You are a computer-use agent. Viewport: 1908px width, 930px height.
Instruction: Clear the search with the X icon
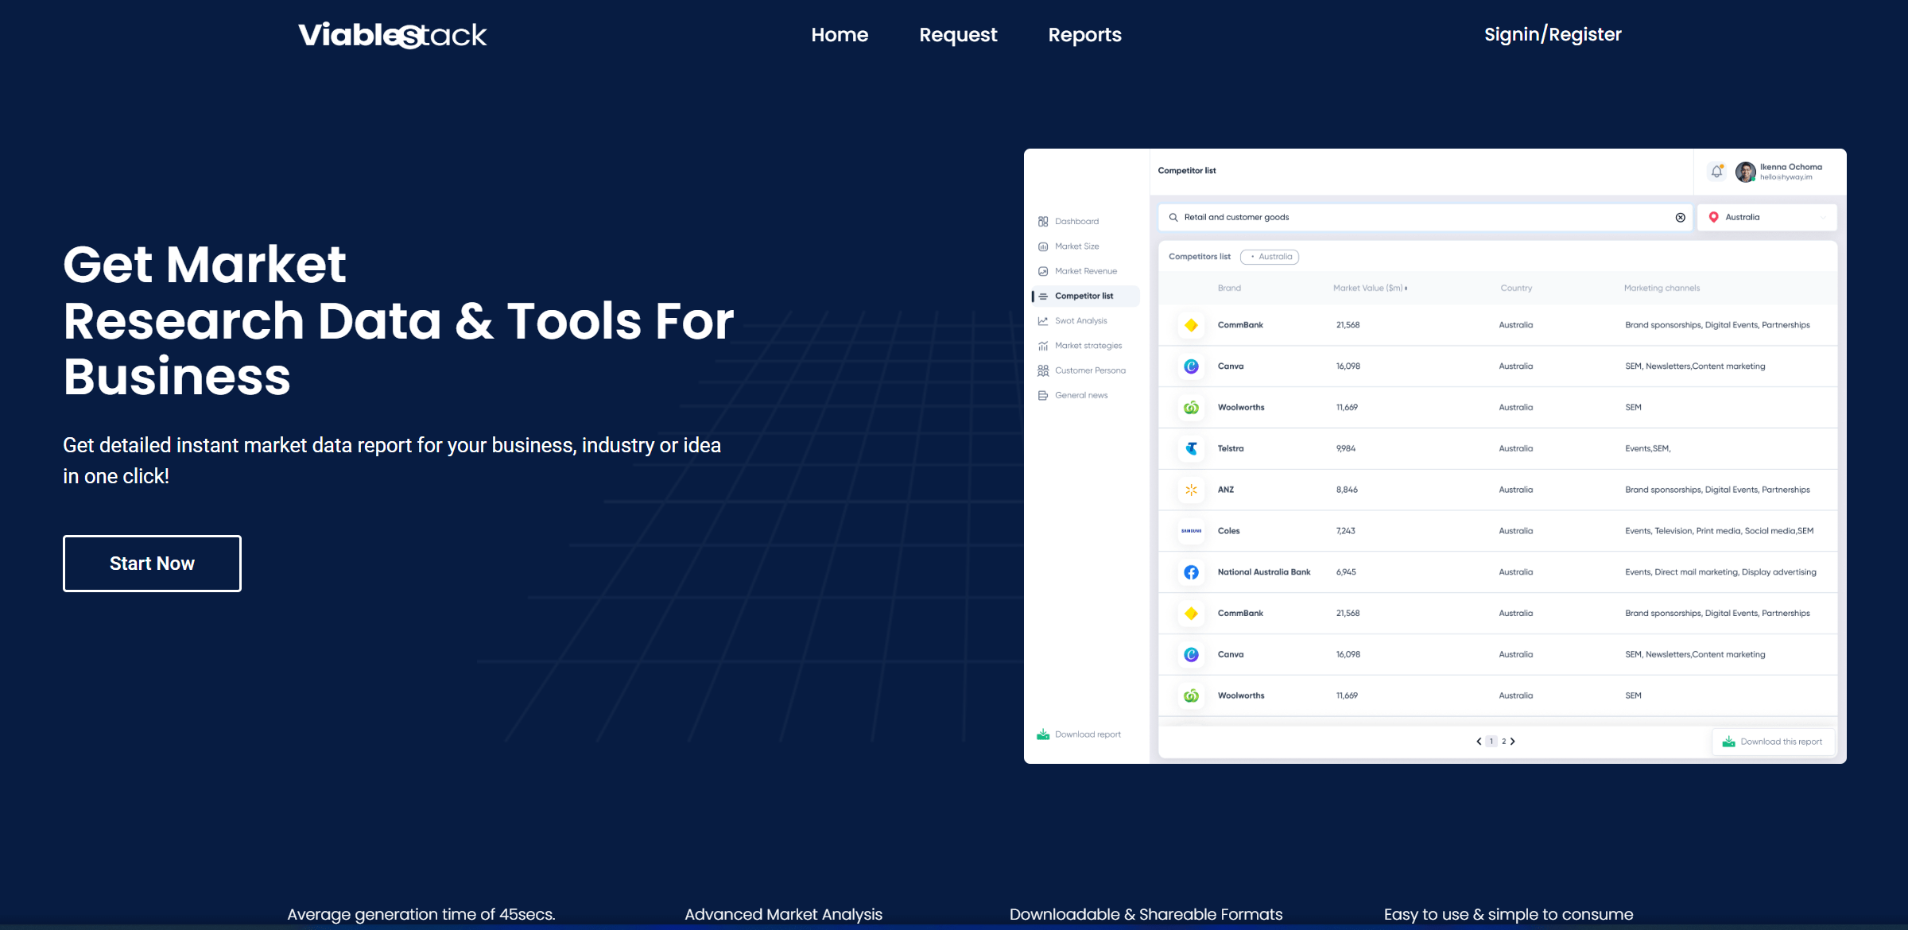1681,218
